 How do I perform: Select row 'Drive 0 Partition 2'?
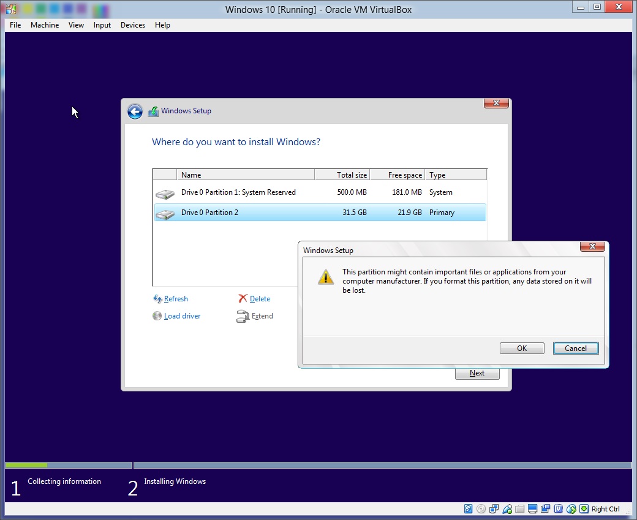click(x=320, y=213)
